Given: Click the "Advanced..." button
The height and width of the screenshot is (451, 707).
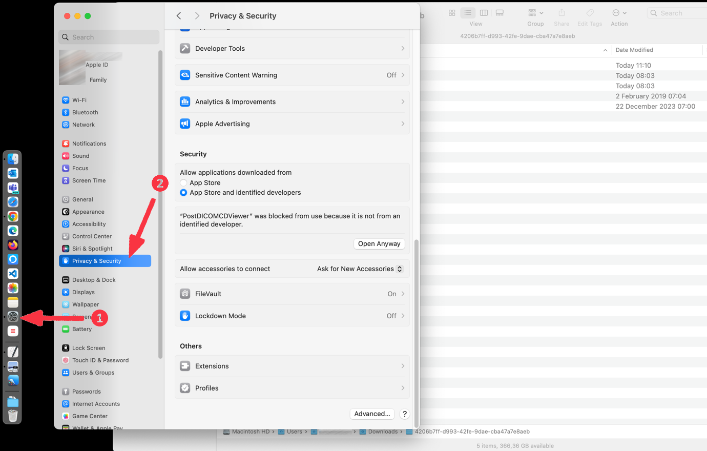Looking at the screenshot, I should pos(372,414).
